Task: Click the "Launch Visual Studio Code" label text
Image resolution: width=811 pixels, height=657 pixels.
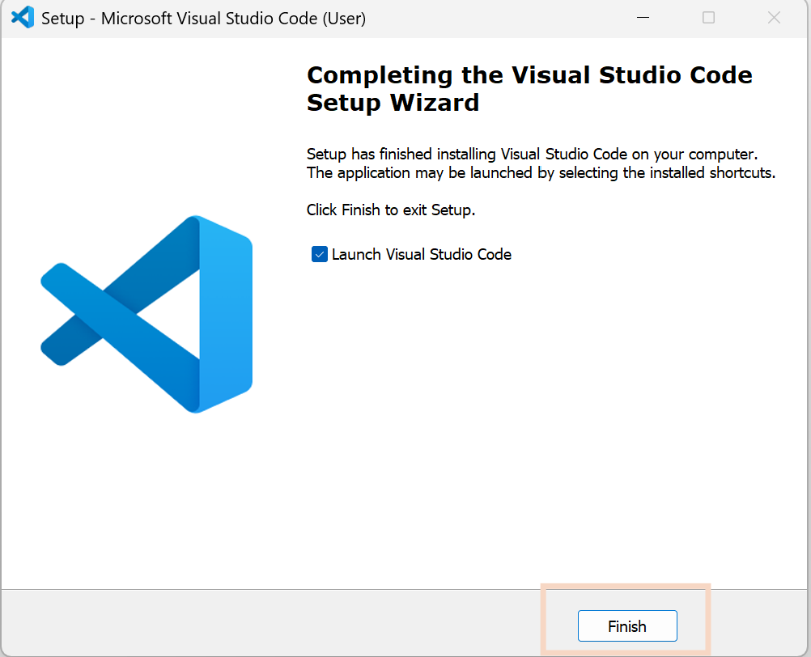Action: coord(422,254)
